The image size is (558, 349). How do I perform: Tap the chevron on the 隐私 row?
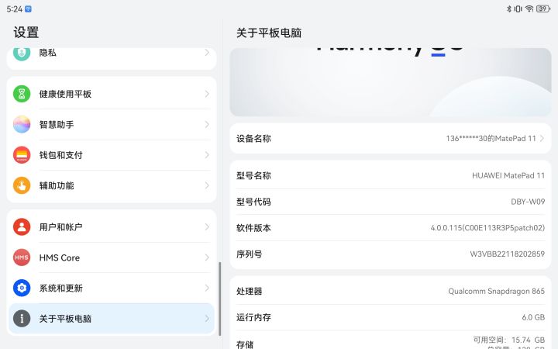207,53
